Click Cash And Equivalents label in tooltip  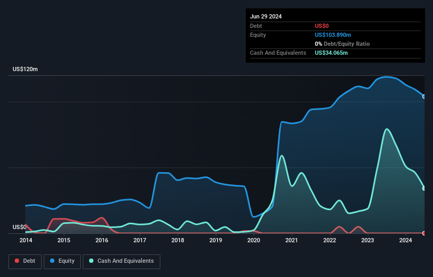tap(278, 53)
